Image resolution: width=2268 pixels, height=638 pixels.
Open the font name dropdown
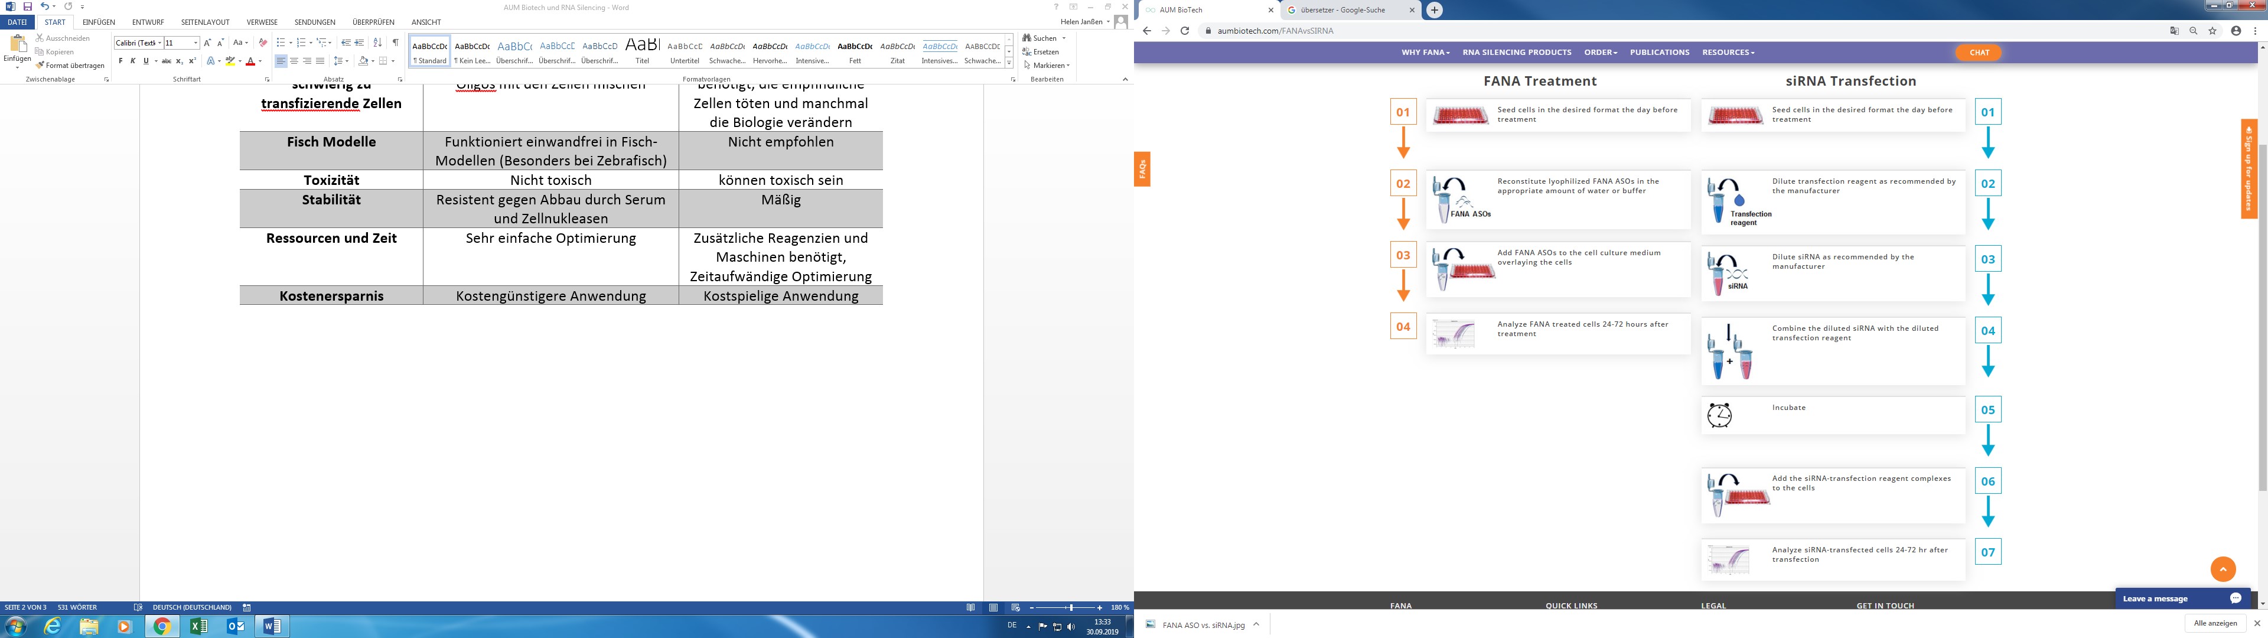tap(159, 43)
